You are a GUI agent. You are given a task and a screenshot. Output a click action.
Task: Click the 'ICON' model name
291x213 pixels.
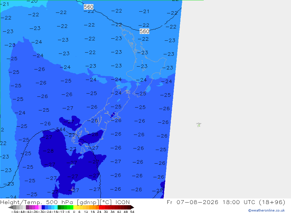click(x=123, y=202)
